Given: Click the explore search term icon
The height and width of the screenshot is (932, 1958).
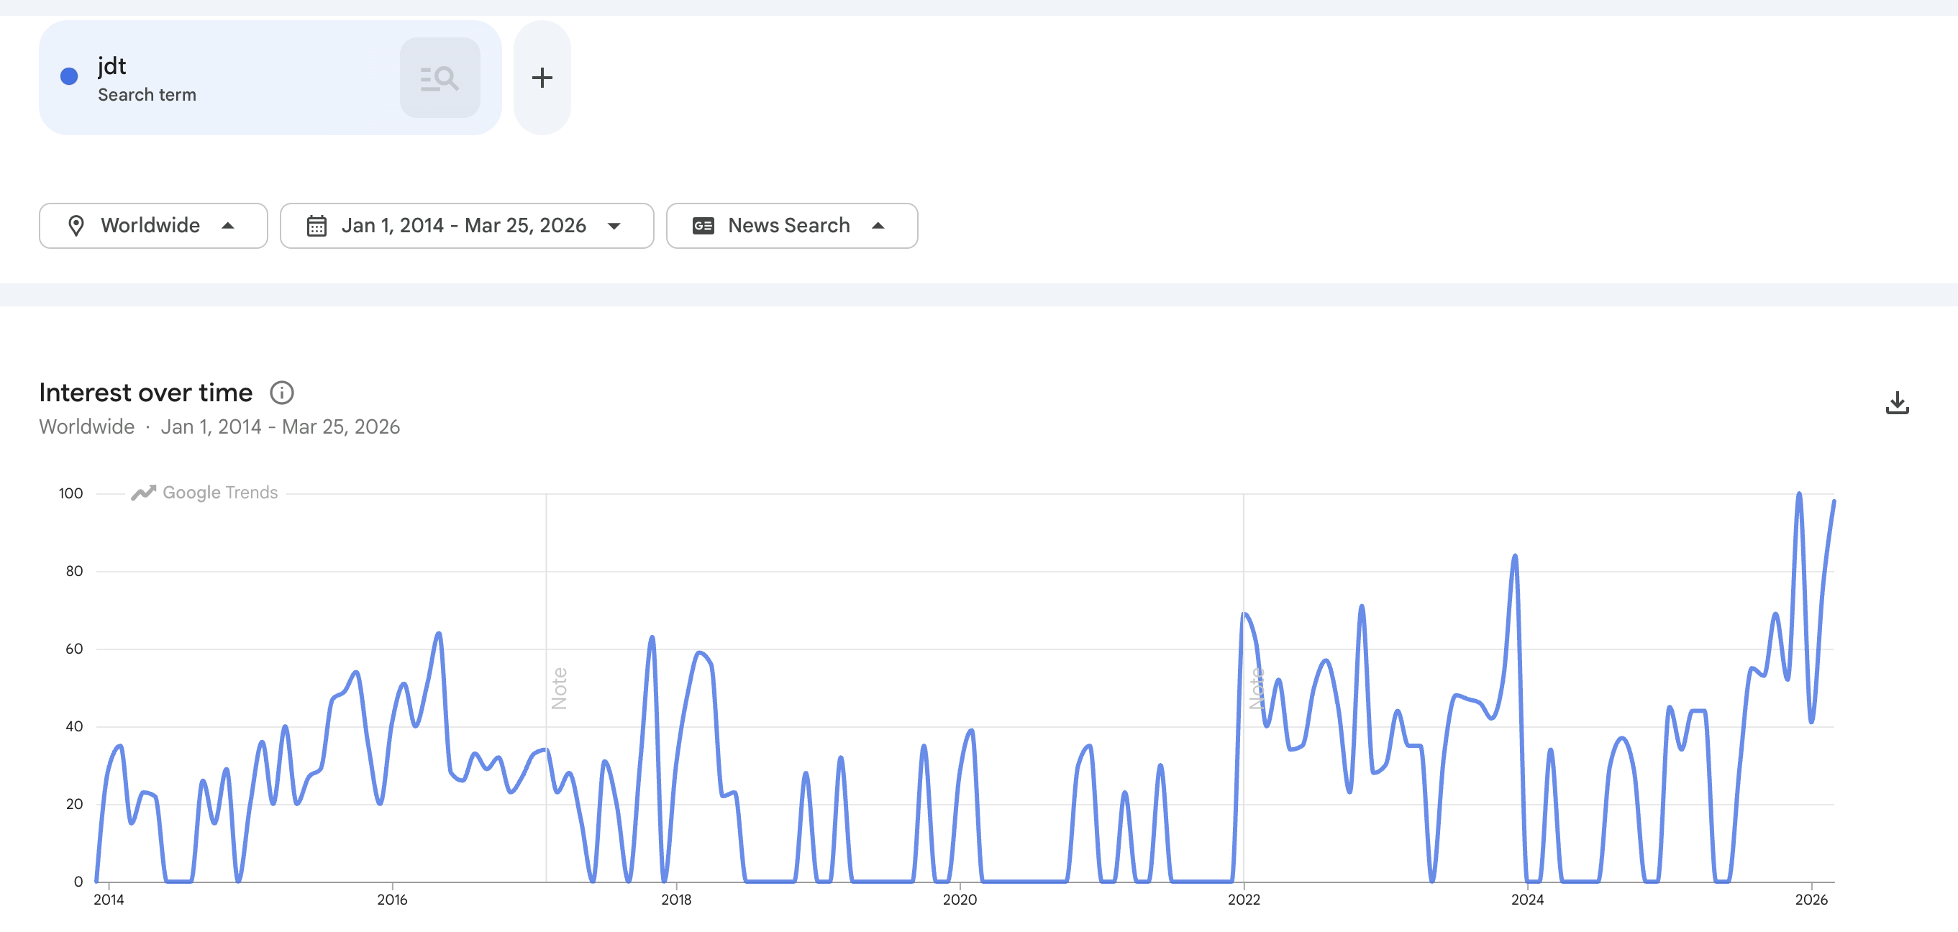Looking at the screenshot, I should pyautogui.click(x=440, y=78).
